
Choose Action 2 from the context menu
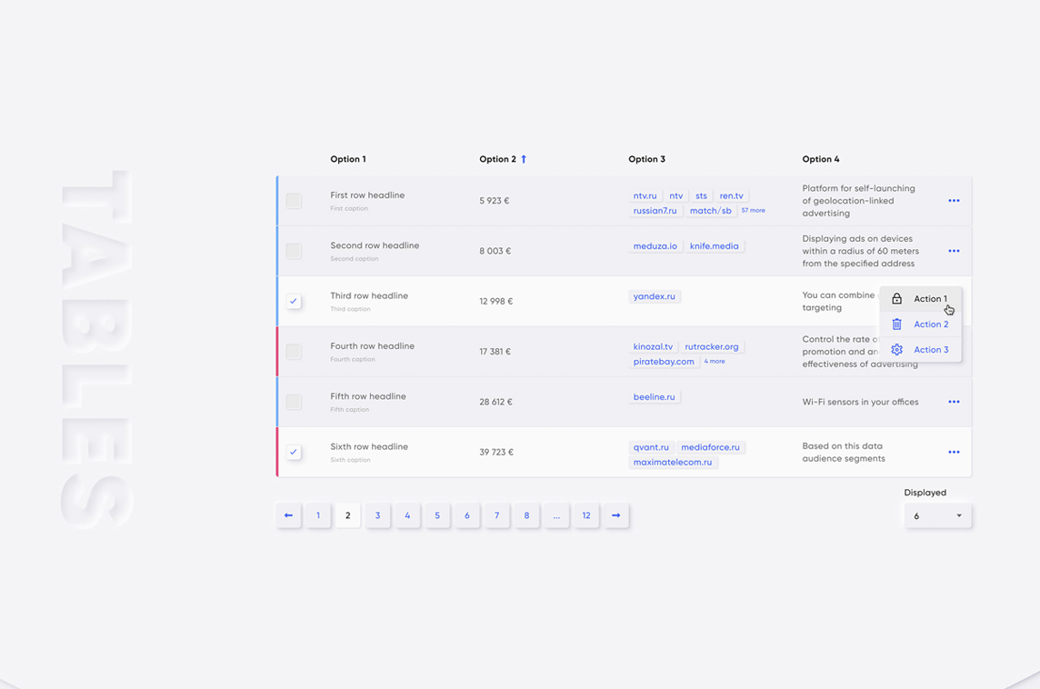(921, 325)
